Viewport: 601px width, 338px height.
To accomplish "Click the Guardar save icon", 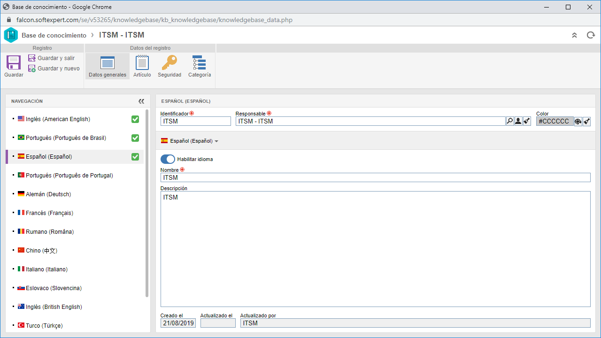I will pos(14,62).
